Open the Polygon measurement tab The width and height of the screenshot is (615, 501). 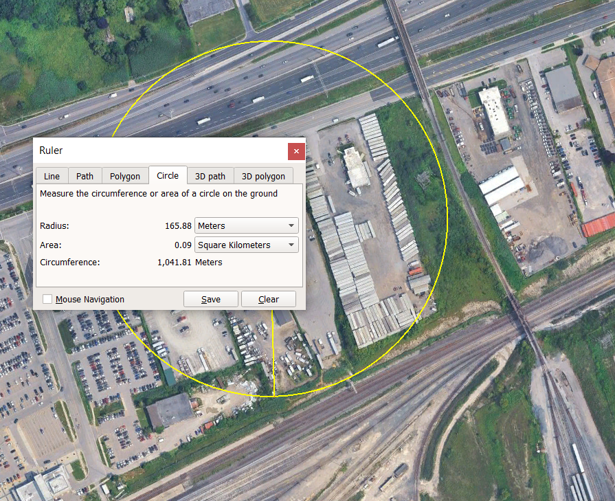(125, 176)
